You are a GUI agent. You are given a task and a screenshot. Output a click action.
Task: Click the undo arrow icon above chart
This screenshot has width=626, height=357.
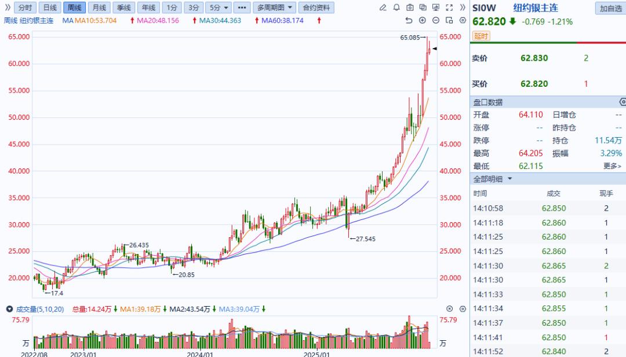click(x=409, y=20)
